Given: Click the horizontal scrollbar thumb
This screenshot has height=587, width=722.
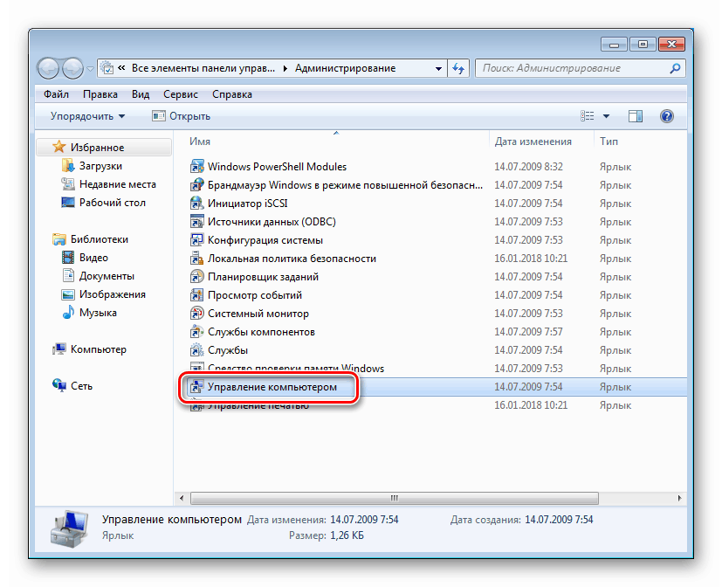Looking at the screenshot, I should [x=395, y=498].
